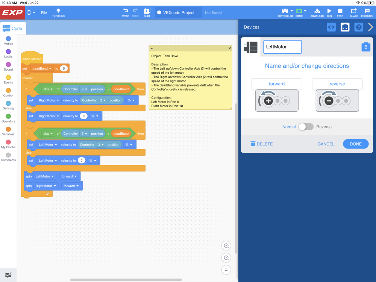Click the reverse direction name field
The height and width of the screenshot is (282, 376).
tap(337, 84)
